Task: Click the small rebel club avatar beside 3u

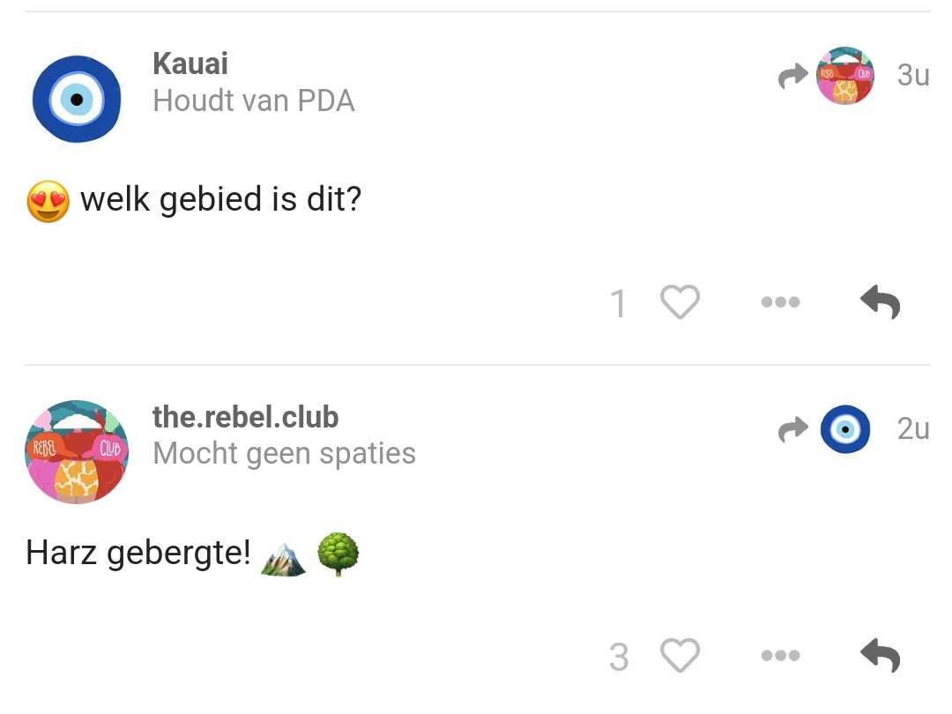Action: click(x=845, y=75)
